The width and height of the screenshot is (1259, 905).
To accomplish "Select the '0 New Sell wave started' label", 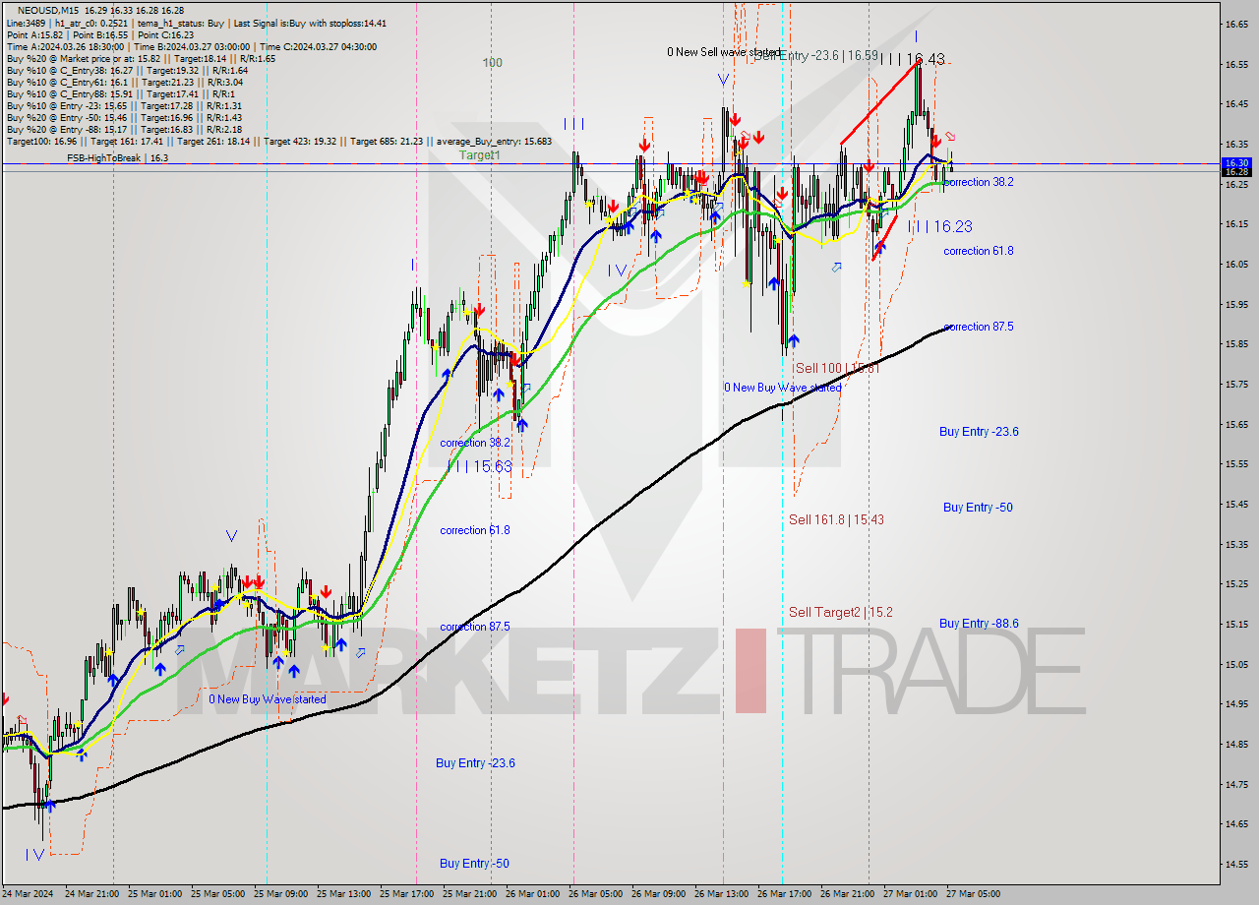I will tap(724, 52).
